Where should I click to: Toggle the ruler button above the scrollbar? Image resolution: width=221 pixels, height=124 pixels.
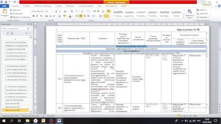[220, 24]
